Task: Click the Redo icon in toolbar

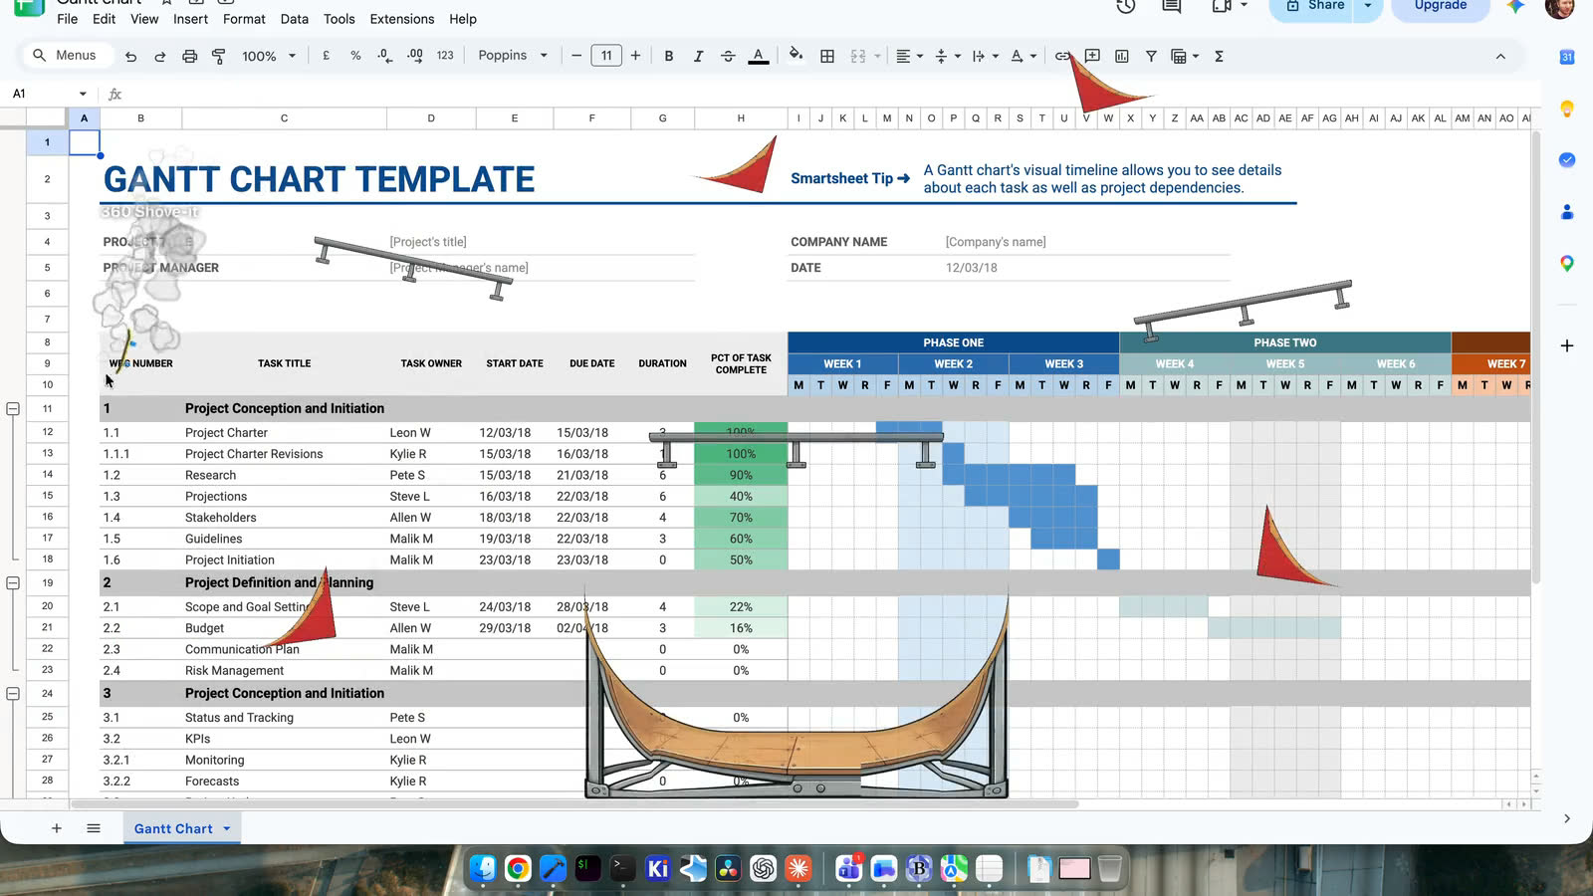Action: (x=159, y=56)
